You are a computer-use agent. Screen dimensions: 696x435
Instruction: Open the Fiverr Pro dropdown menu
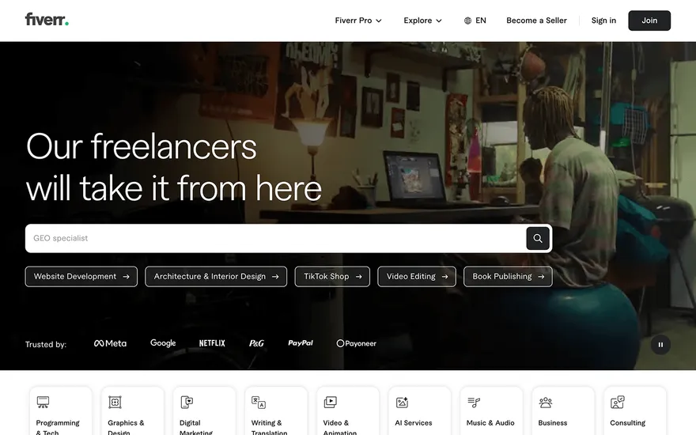[x=358, y=21]
